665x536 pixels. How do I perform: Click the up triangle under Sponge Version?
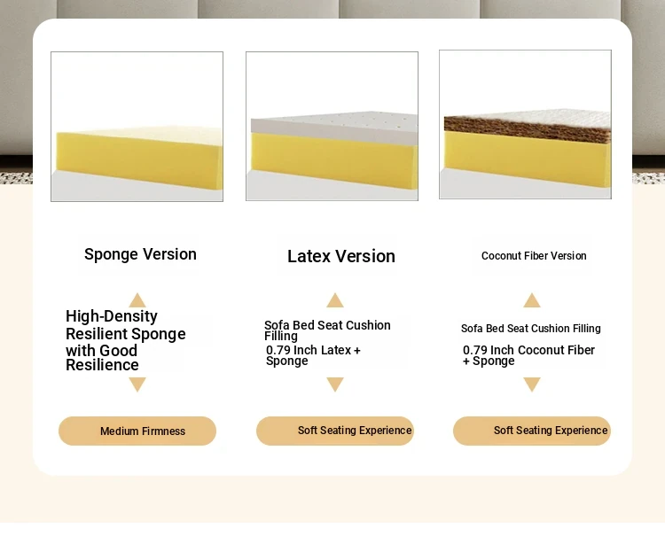point(137,300)
